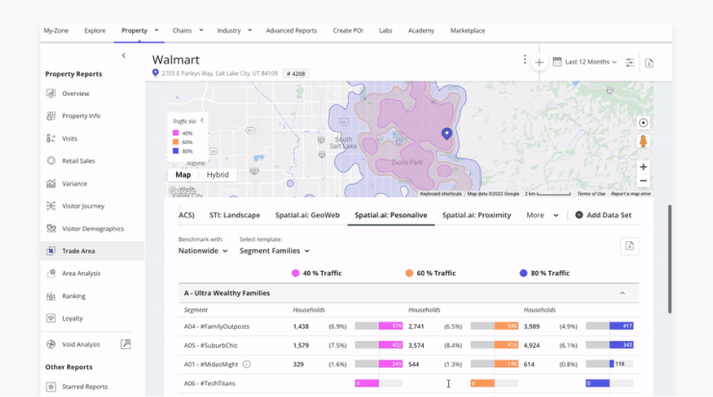Viewport: 713px width, 397px height.
Task: Open the map Terms of Use link
Action: click(592, 194)
